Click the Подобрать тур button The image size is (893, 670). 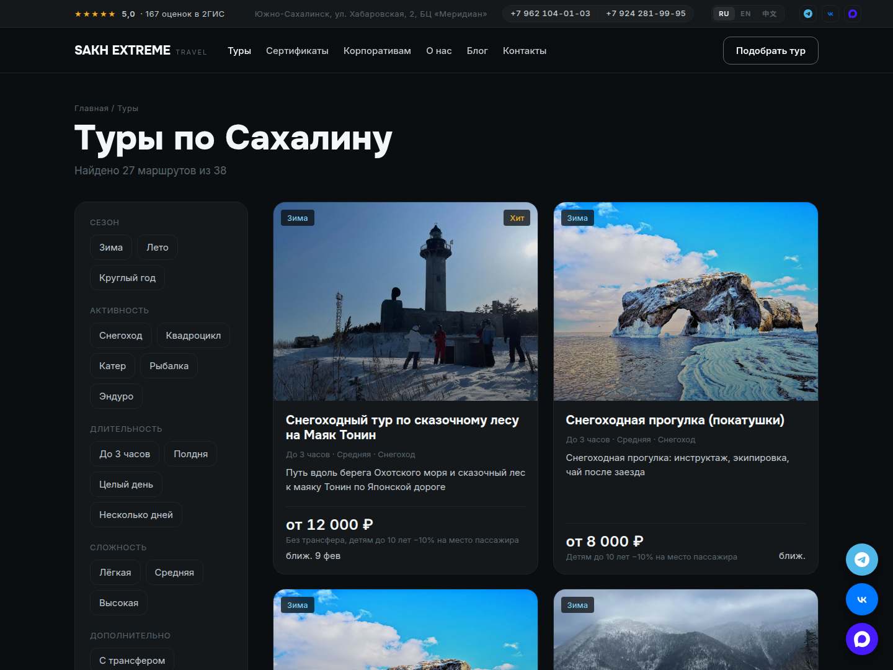click(x=771, y=50)
